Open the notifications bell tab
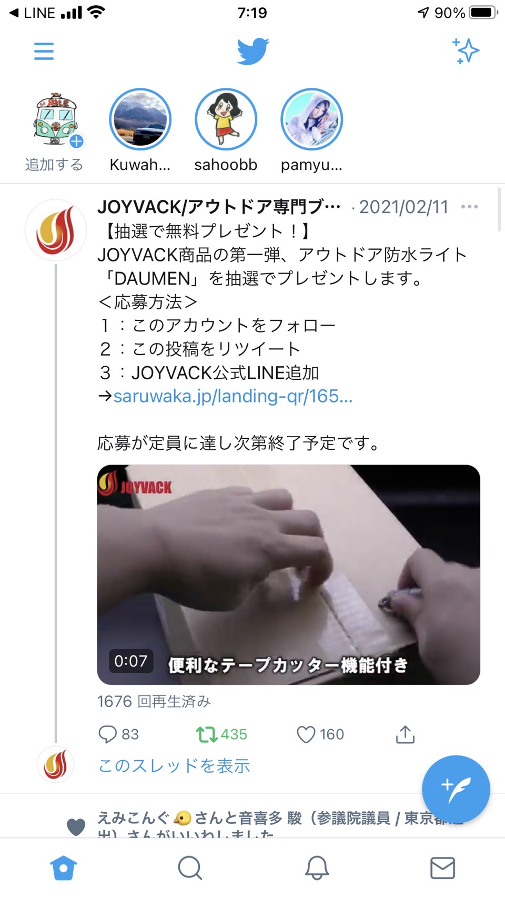 pyautogui.click(x=317, y=867)
